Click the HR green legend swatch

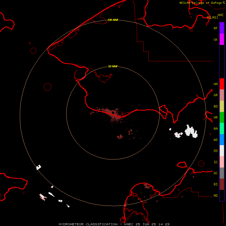click(222, 118)
